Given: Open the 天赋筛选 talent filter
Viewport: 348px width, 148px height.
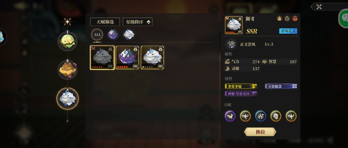Looking at the screenshot, I should [105, 22].
